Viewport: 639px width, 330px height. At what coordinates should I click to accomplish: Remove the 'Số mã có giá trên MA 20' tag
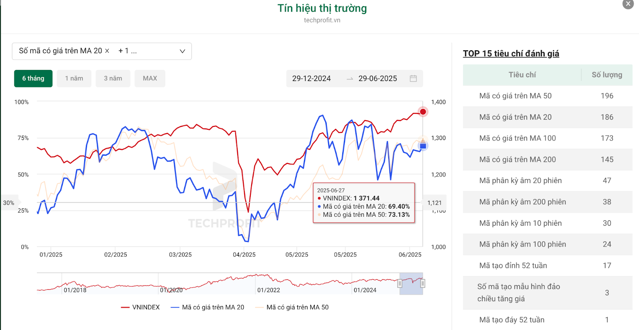107,51
